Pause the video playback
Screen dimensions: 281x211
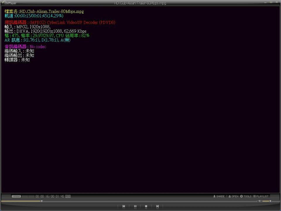pos(135,206)
